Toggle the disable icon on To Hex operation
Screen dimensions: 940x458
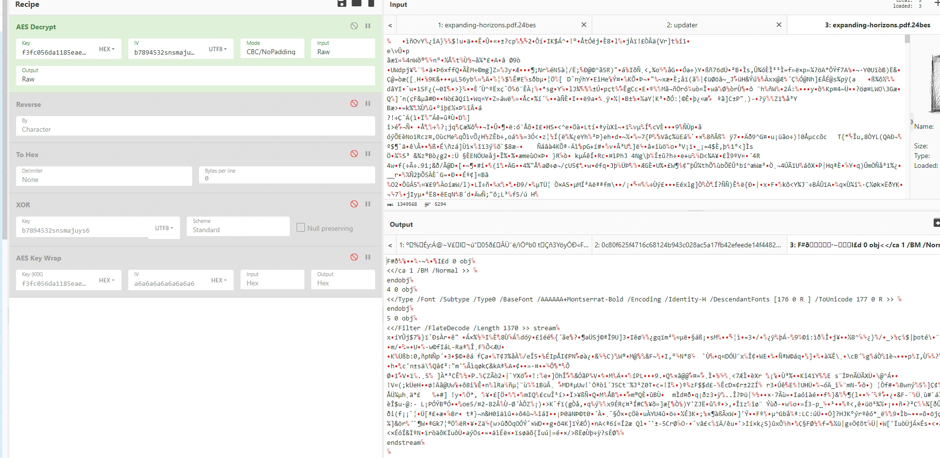click(354, 154)
